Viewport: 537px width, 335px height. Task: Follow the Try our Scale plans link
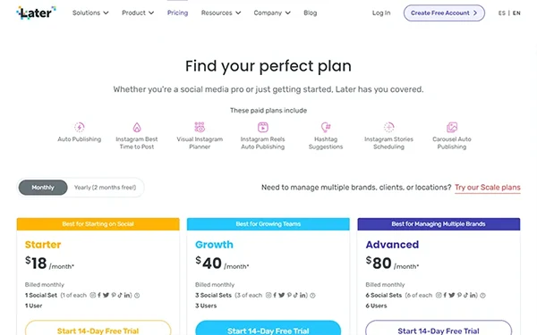click(488, 188)
